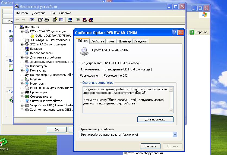Click the OK button in background window
The width and height of the screenshot is (227, 155).
[x=56, y=129]
